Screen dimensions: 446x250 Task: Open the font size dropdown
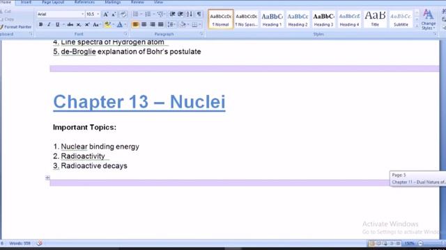(x=98, y=14)
